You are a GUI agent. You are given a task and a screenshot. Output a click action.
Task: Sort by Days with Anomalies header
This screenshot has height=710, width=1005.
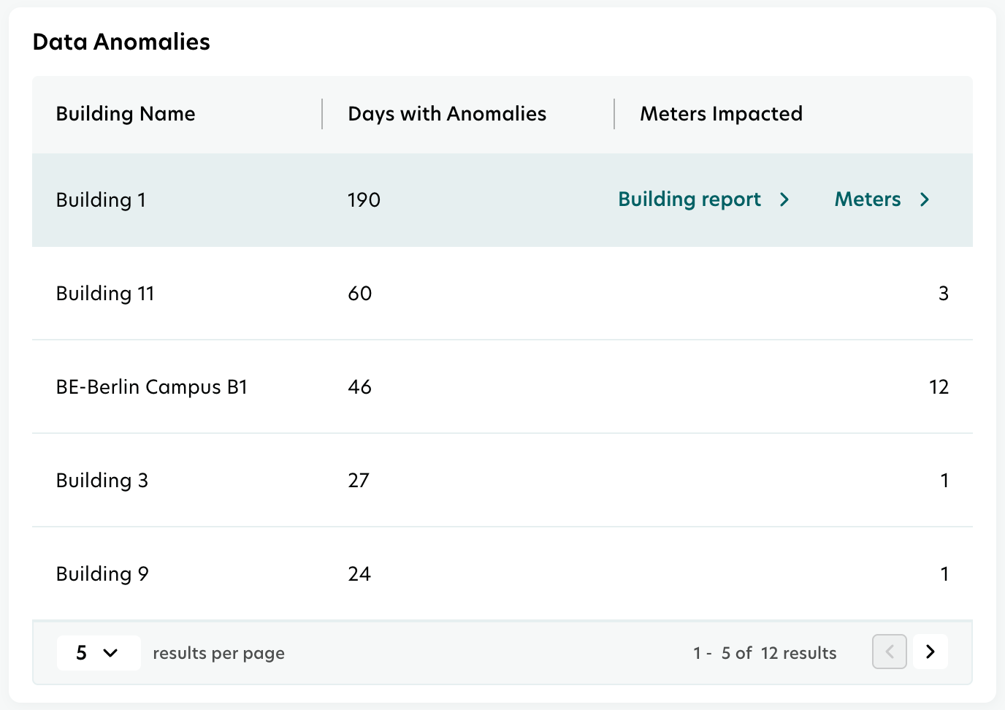447,114
